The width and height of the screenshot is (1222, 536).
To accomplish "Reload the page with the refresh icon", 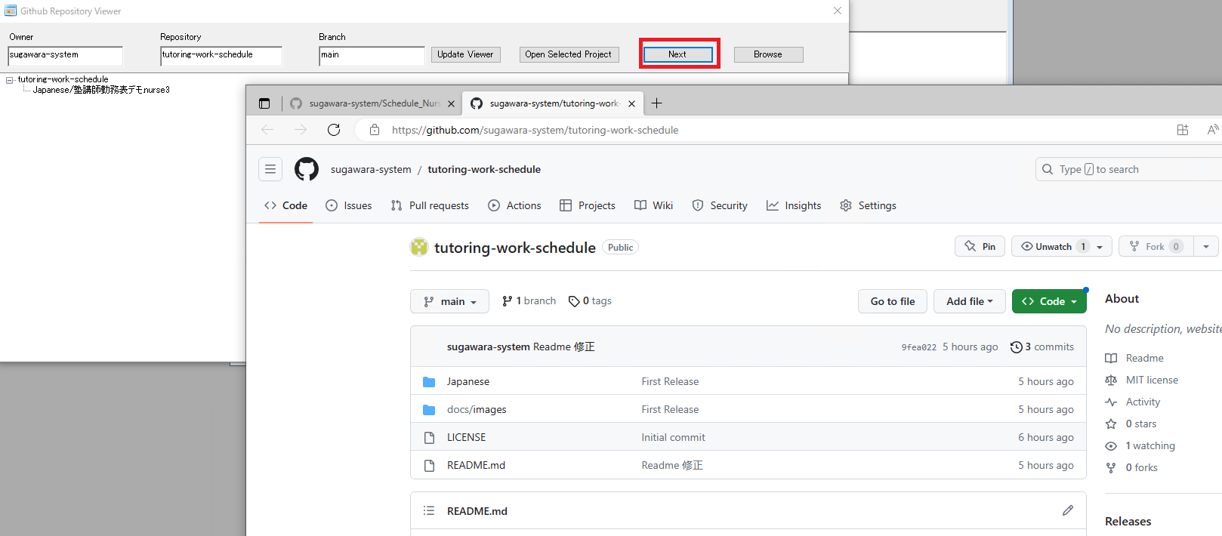I will tap(334, 130).
